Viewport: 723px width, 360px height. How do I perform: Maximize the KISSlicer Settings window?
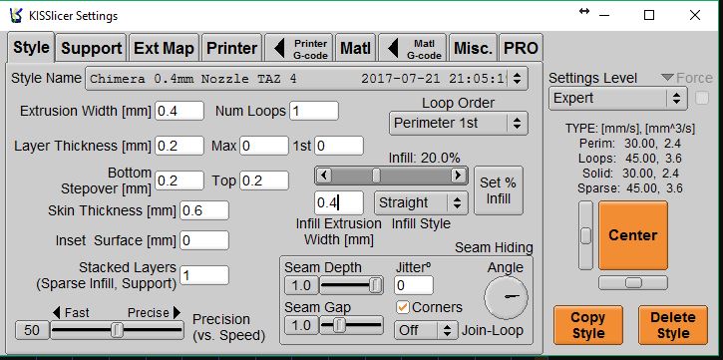[x=649, y=15]
